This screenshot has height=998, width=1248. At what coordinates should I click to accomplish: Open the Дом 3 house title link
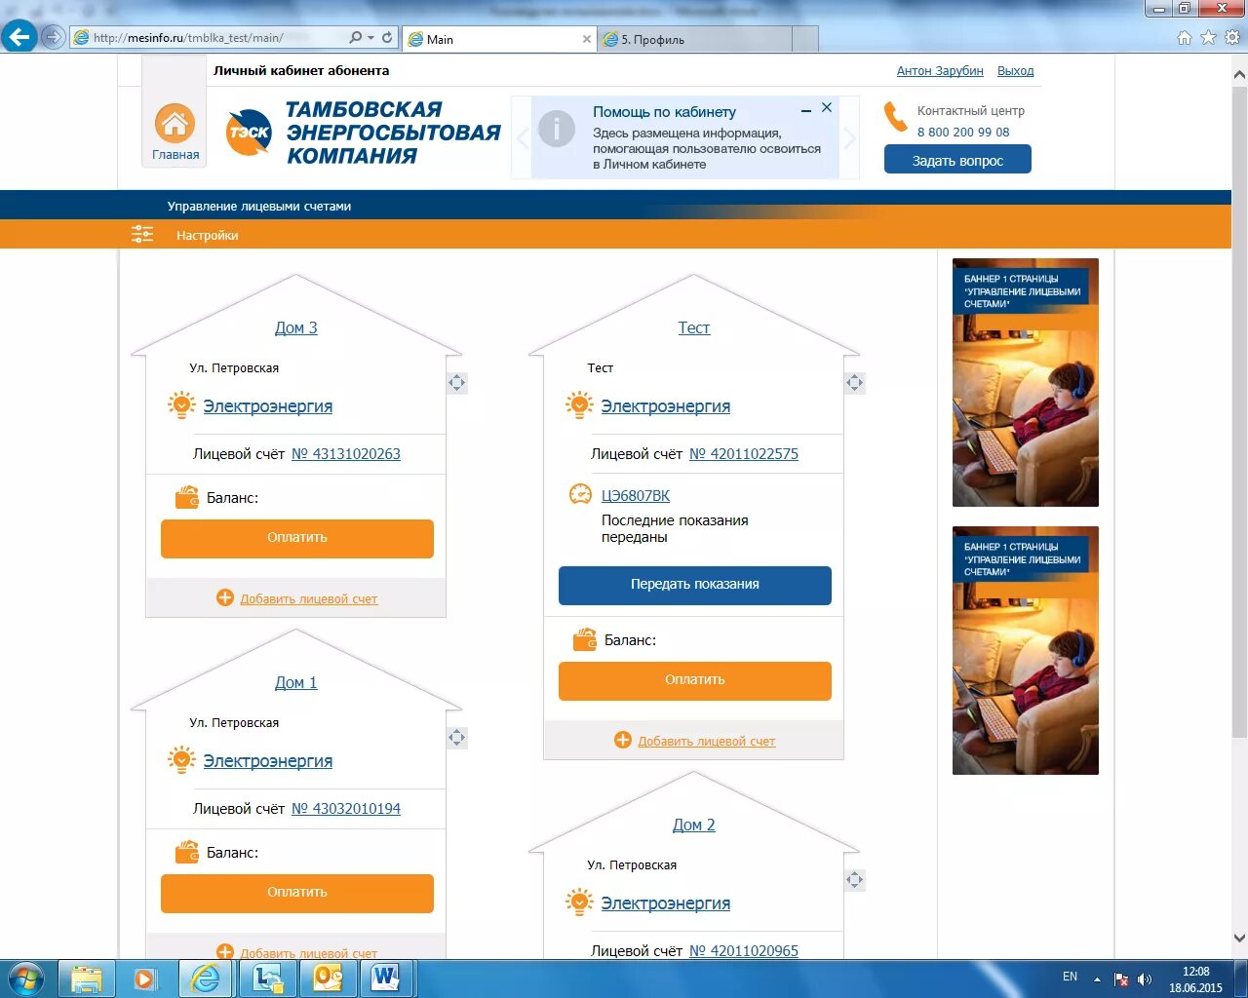click(296, 327)
